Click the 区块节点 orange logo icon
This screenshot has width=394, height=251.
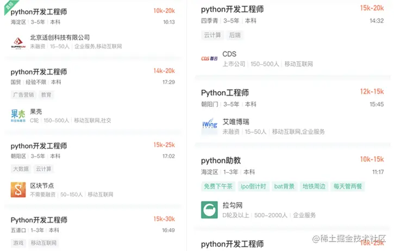(x=18, y=189)
